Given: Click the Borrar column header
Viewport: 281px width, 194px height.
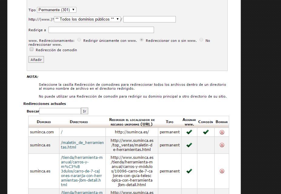Looking at the screenshot, I should pyautogui.click(x=222, y=122).
